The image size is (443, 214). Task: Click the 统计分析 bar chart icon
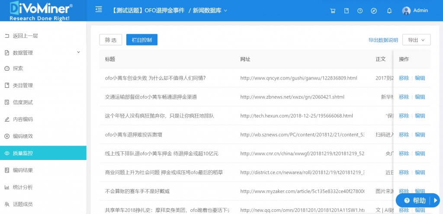click(x=7, y=187)
